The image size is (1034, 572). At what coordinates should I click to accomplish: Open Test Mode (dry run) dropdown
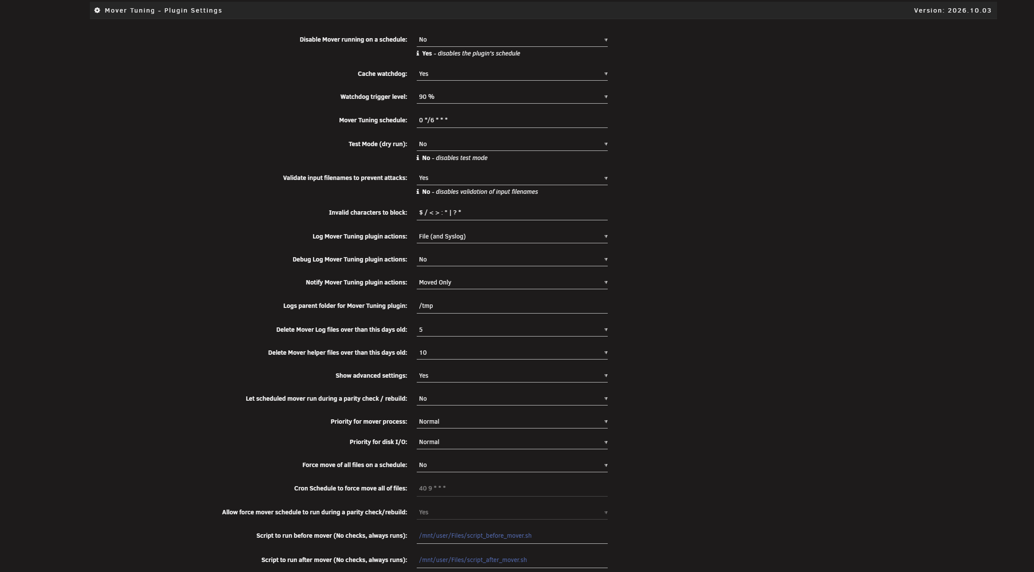coord(512,144)
